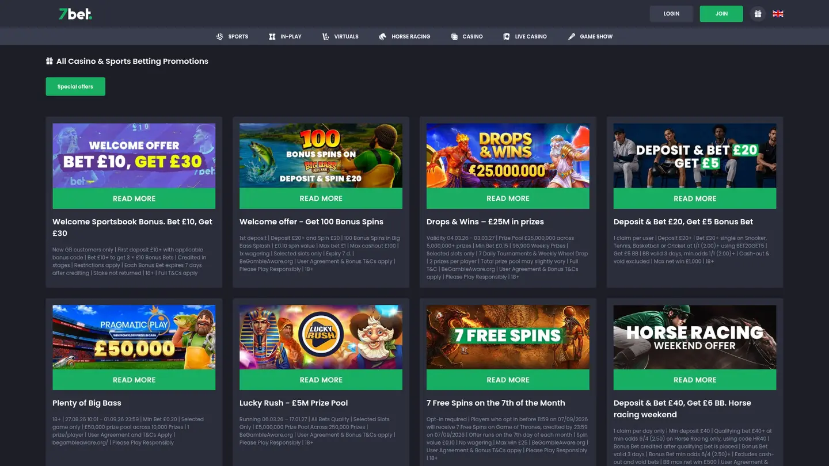This screenshot has width=829, height=466.
Task: Read more on 100 Bonus Spins card
Action: click(x=321, y=198)
